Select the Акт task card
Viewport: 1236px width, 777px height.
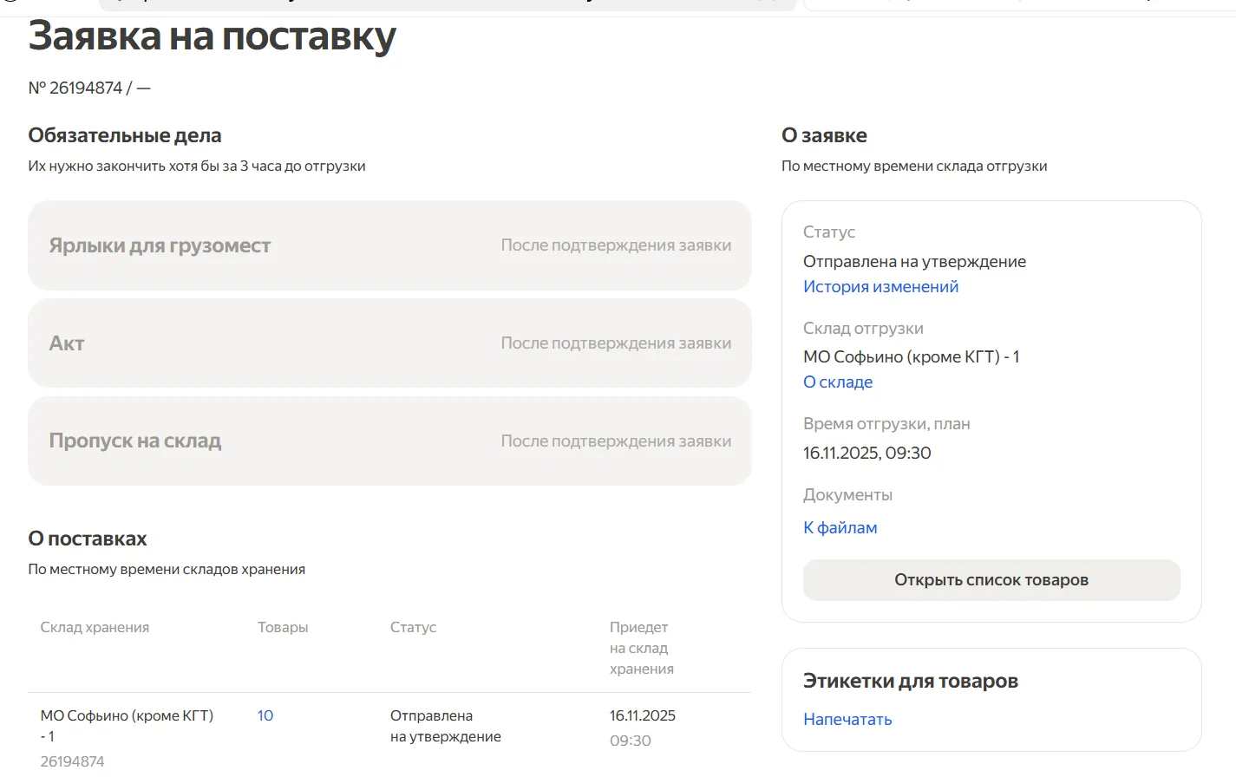[389, 343]
